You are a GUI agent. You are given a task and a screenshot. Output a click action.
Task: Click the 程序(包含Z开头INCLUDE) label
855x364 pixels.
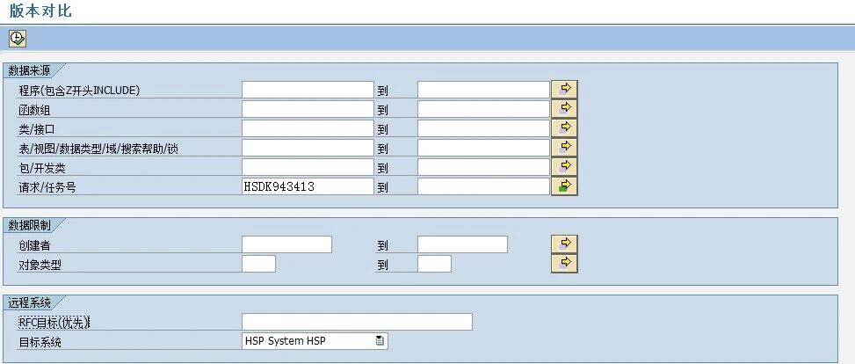point(79,91)
